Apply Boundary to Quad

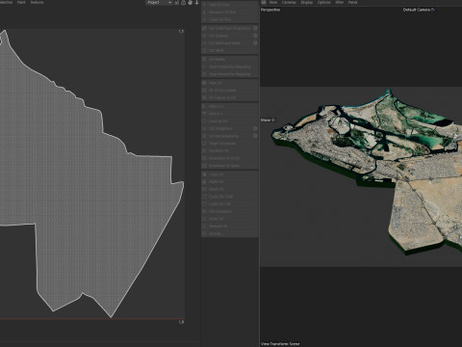click(230, 166)
